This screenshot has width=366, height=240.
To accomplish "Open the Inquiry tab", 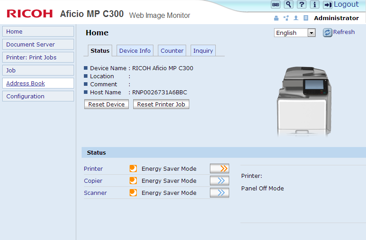I will click(203, 51).
